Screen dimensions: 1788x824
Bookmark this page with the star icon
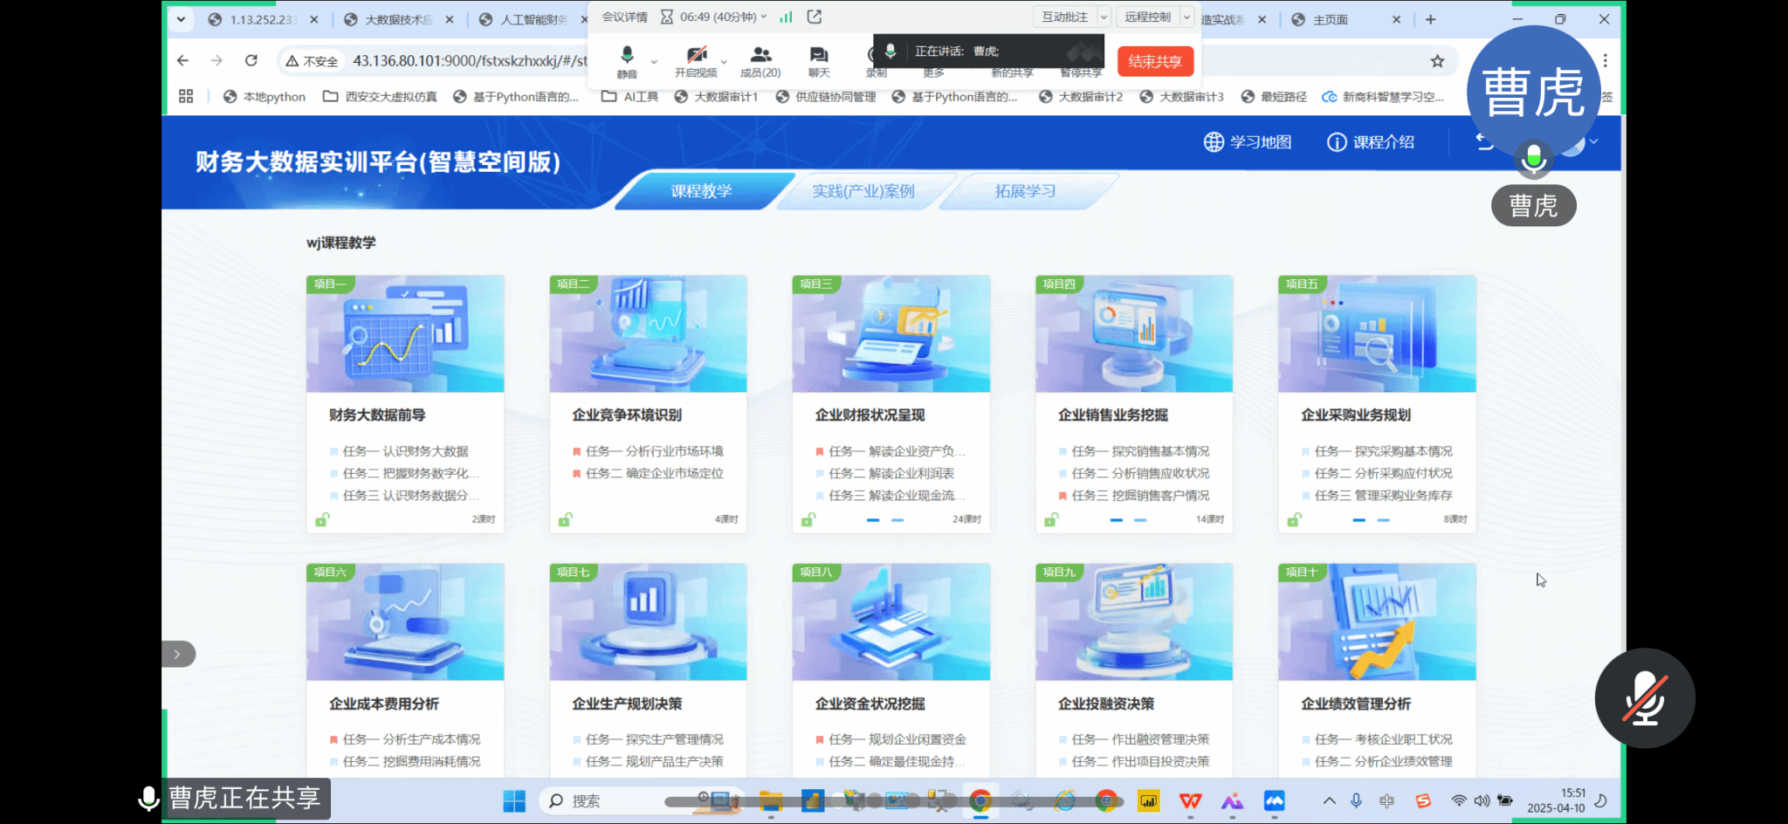(1437, 61)
